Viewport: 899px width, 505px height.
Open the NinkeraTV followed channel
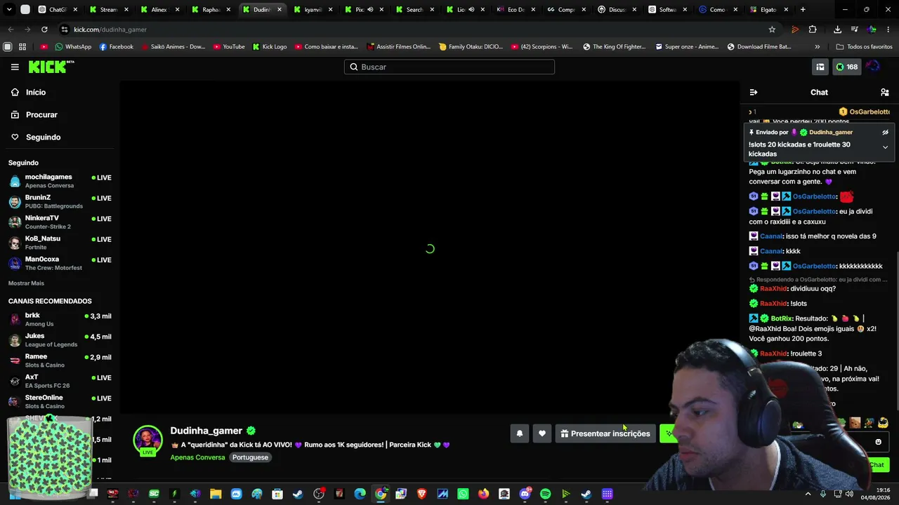60,222
